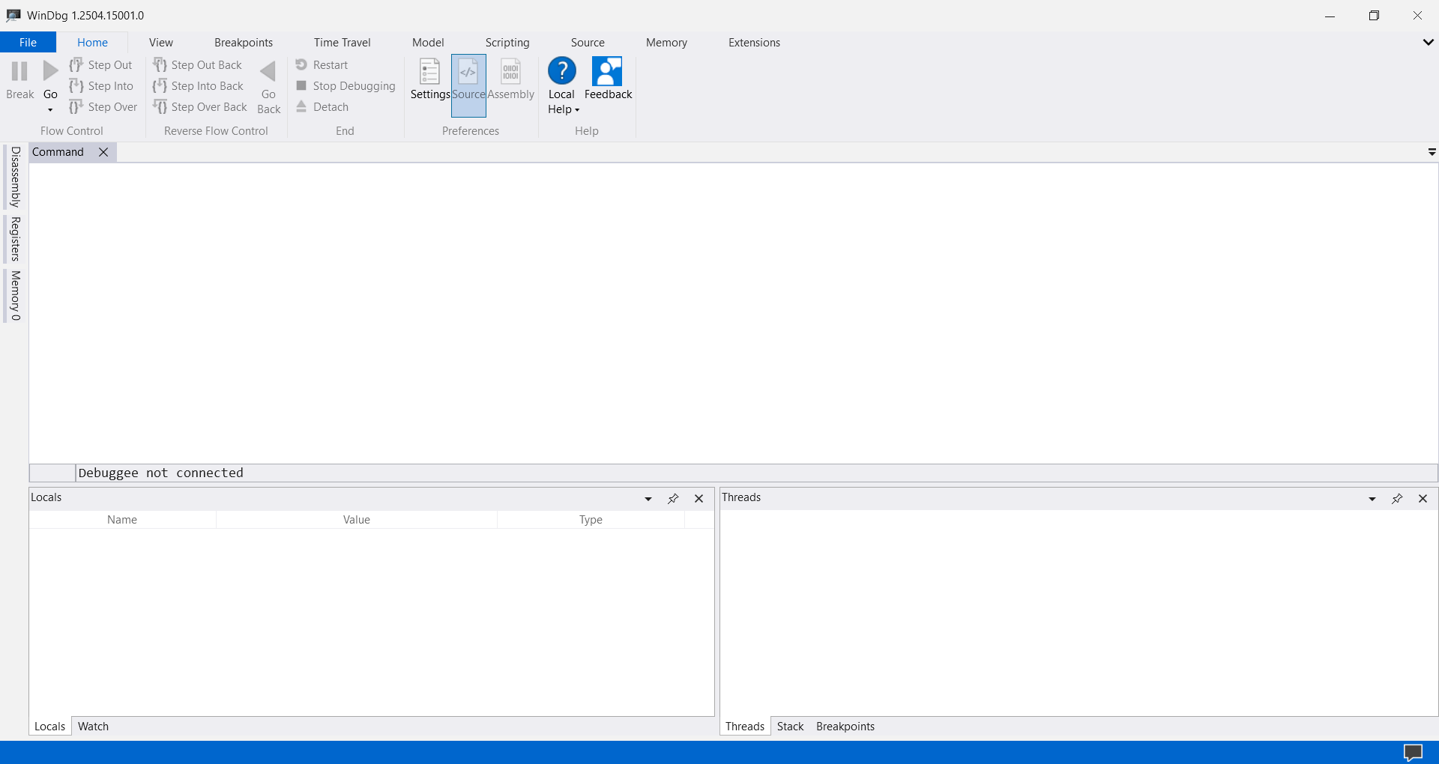Switch to the Breakpoints ribbon tab
The height and width of the screenshot is (764, 1439).
[244, 43]
